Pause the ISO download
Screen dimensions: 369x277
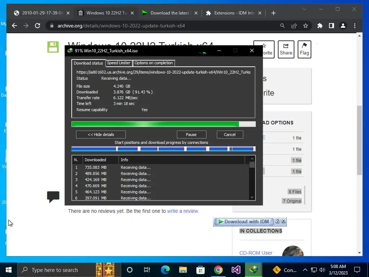[191, 135]
